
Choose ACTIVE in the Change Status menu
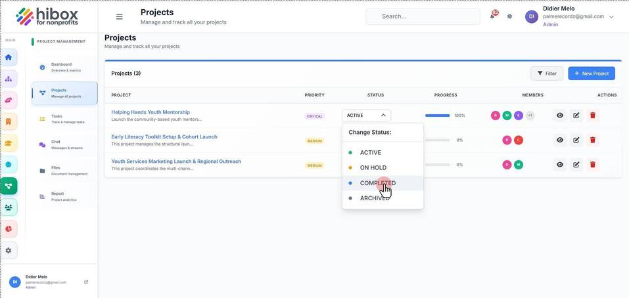(x=383, y=152)
